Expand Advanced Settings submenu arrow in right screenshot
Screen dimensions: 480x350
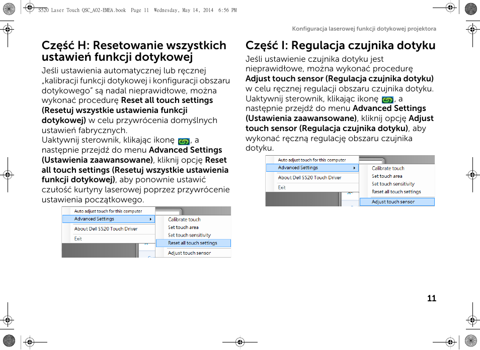click(354, 168)
